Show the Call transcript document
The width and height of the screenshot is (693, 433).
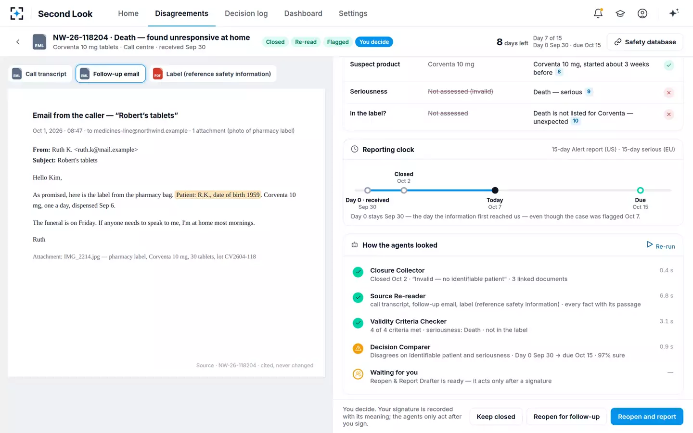pyautogui.click(x=40, y=74)
